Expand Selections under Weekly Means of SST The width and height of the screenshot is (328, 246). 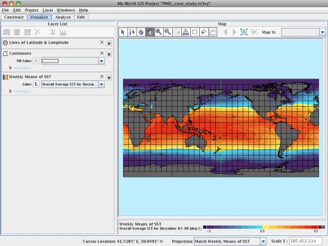coord(11,91)
